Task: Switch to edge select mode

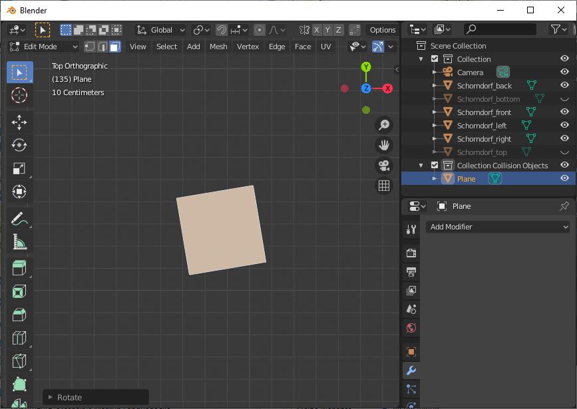Action: click(x=102, y=47)
